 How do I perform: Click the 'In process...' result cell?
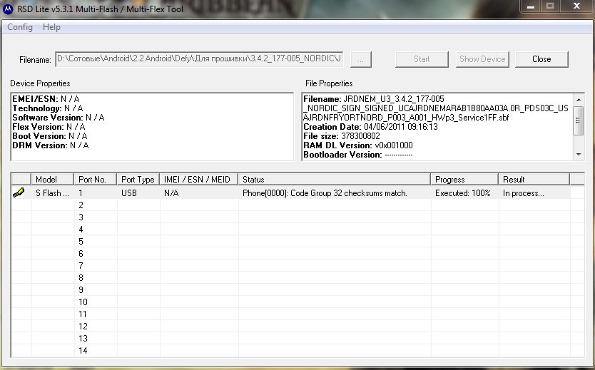pyautogui.click(x=524, y=193)
